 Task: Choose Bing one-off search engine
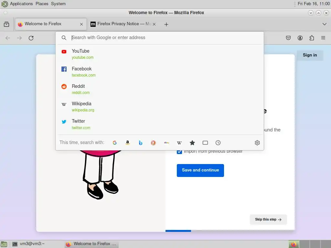[x=140, y=143]
